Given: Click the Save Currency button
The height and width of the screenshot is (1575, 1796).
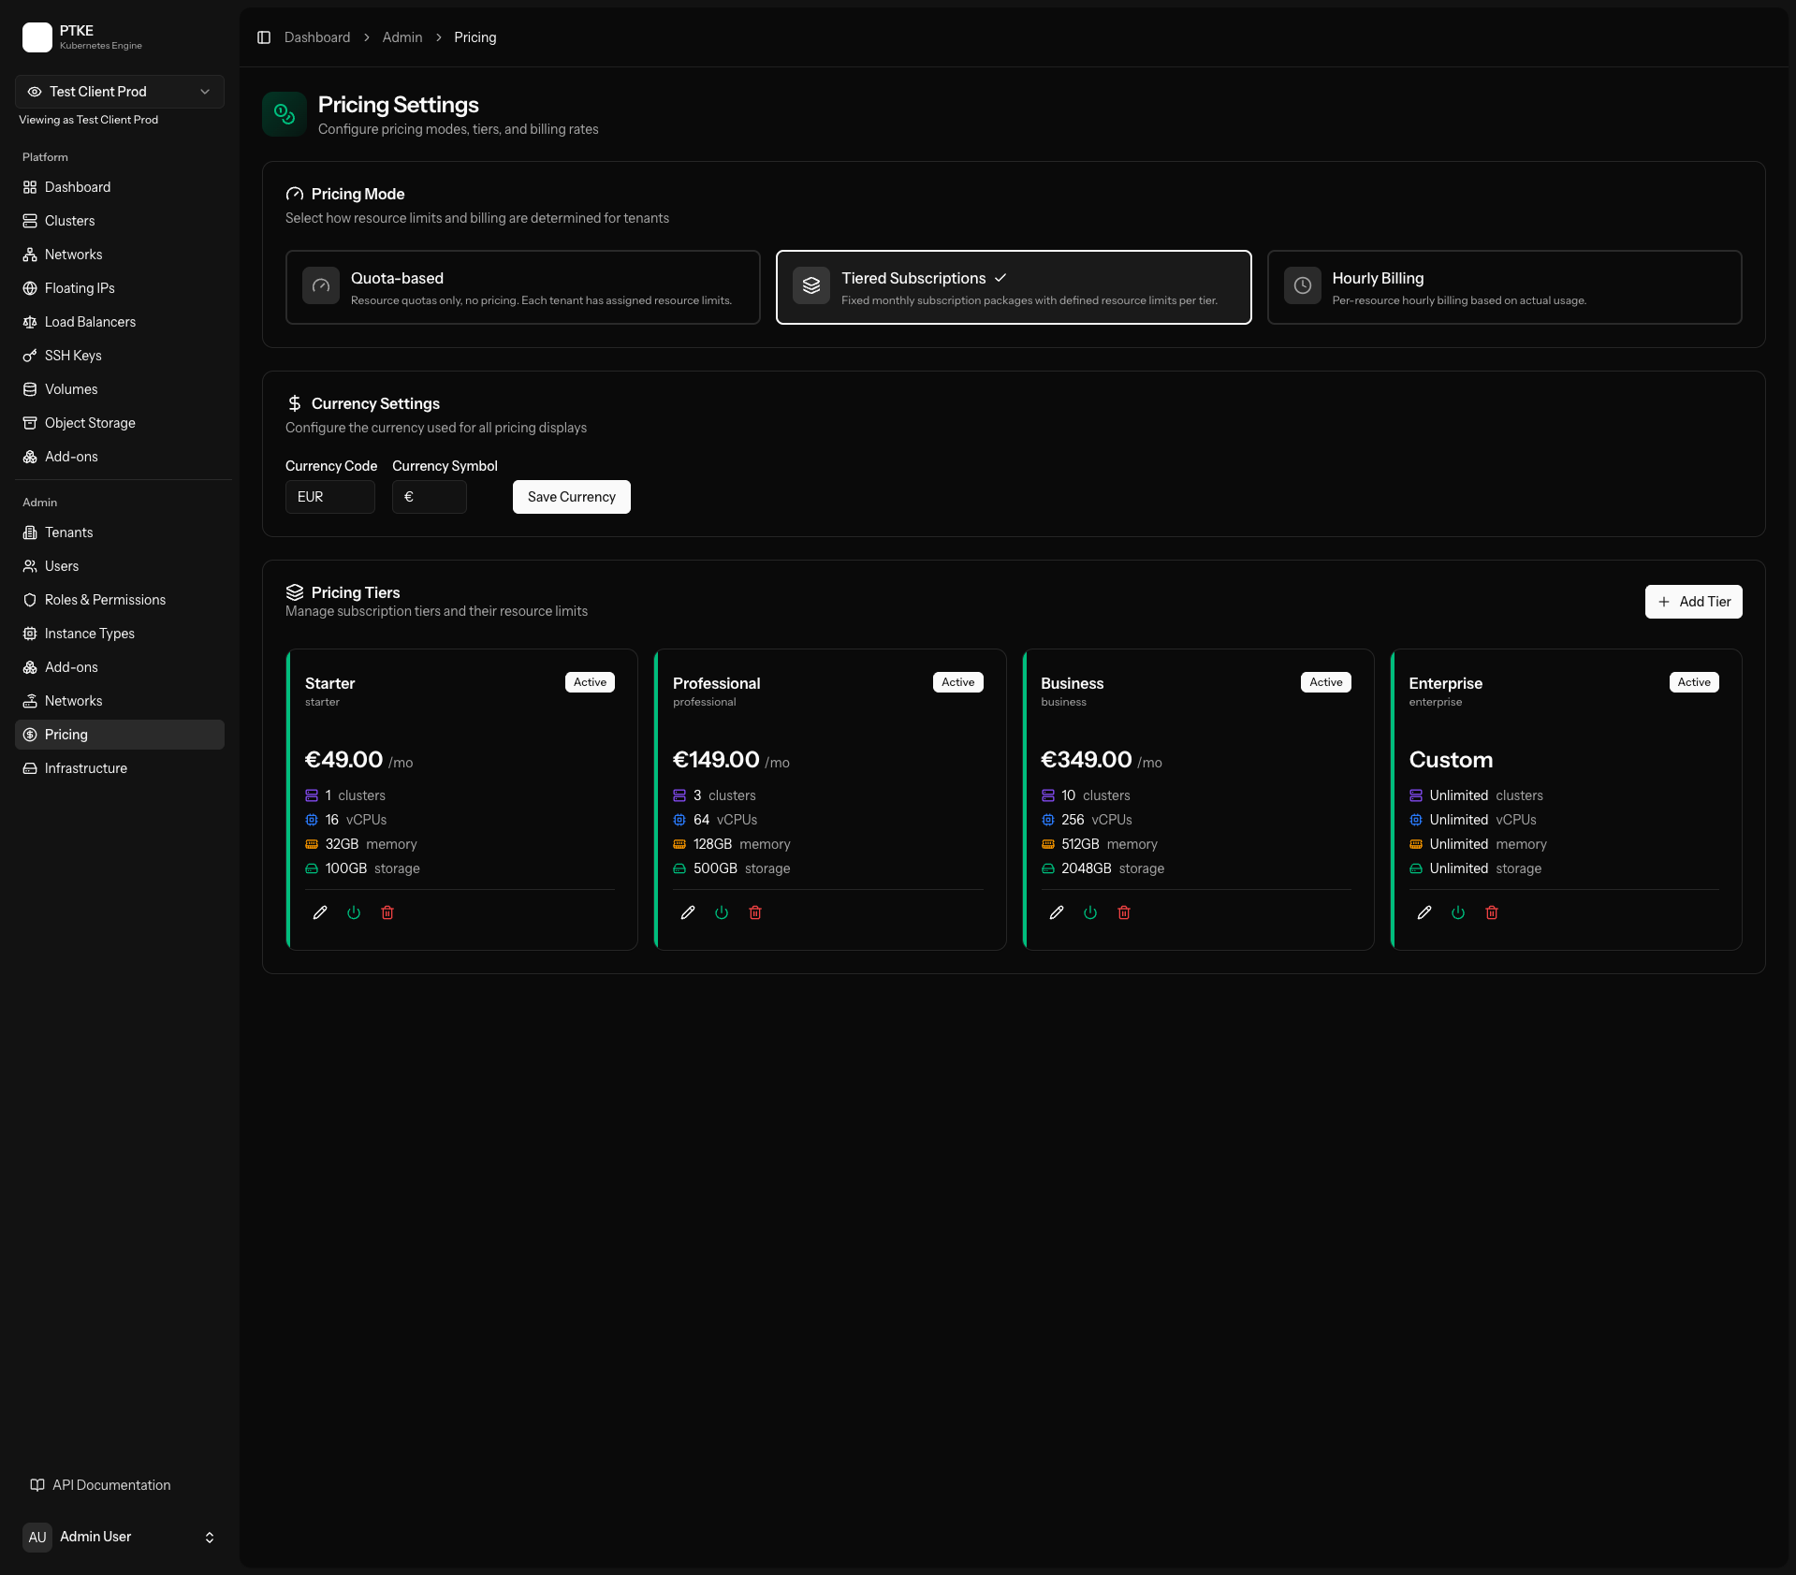Looking at the screenshot, I should (571, 497).
